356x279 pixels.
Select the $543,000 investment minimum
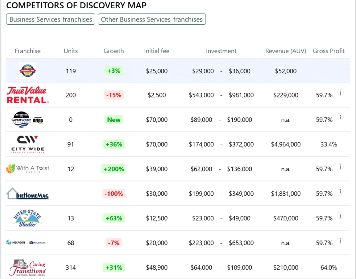pyautogui.click(x=201, y=95)
